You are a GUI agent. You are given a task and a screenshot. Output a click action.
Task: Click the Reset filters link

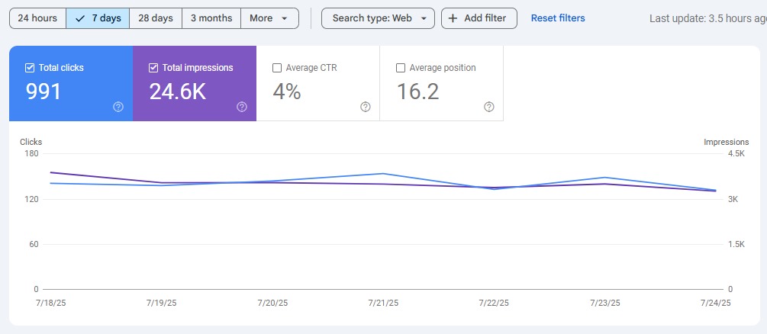coord(558,18)
